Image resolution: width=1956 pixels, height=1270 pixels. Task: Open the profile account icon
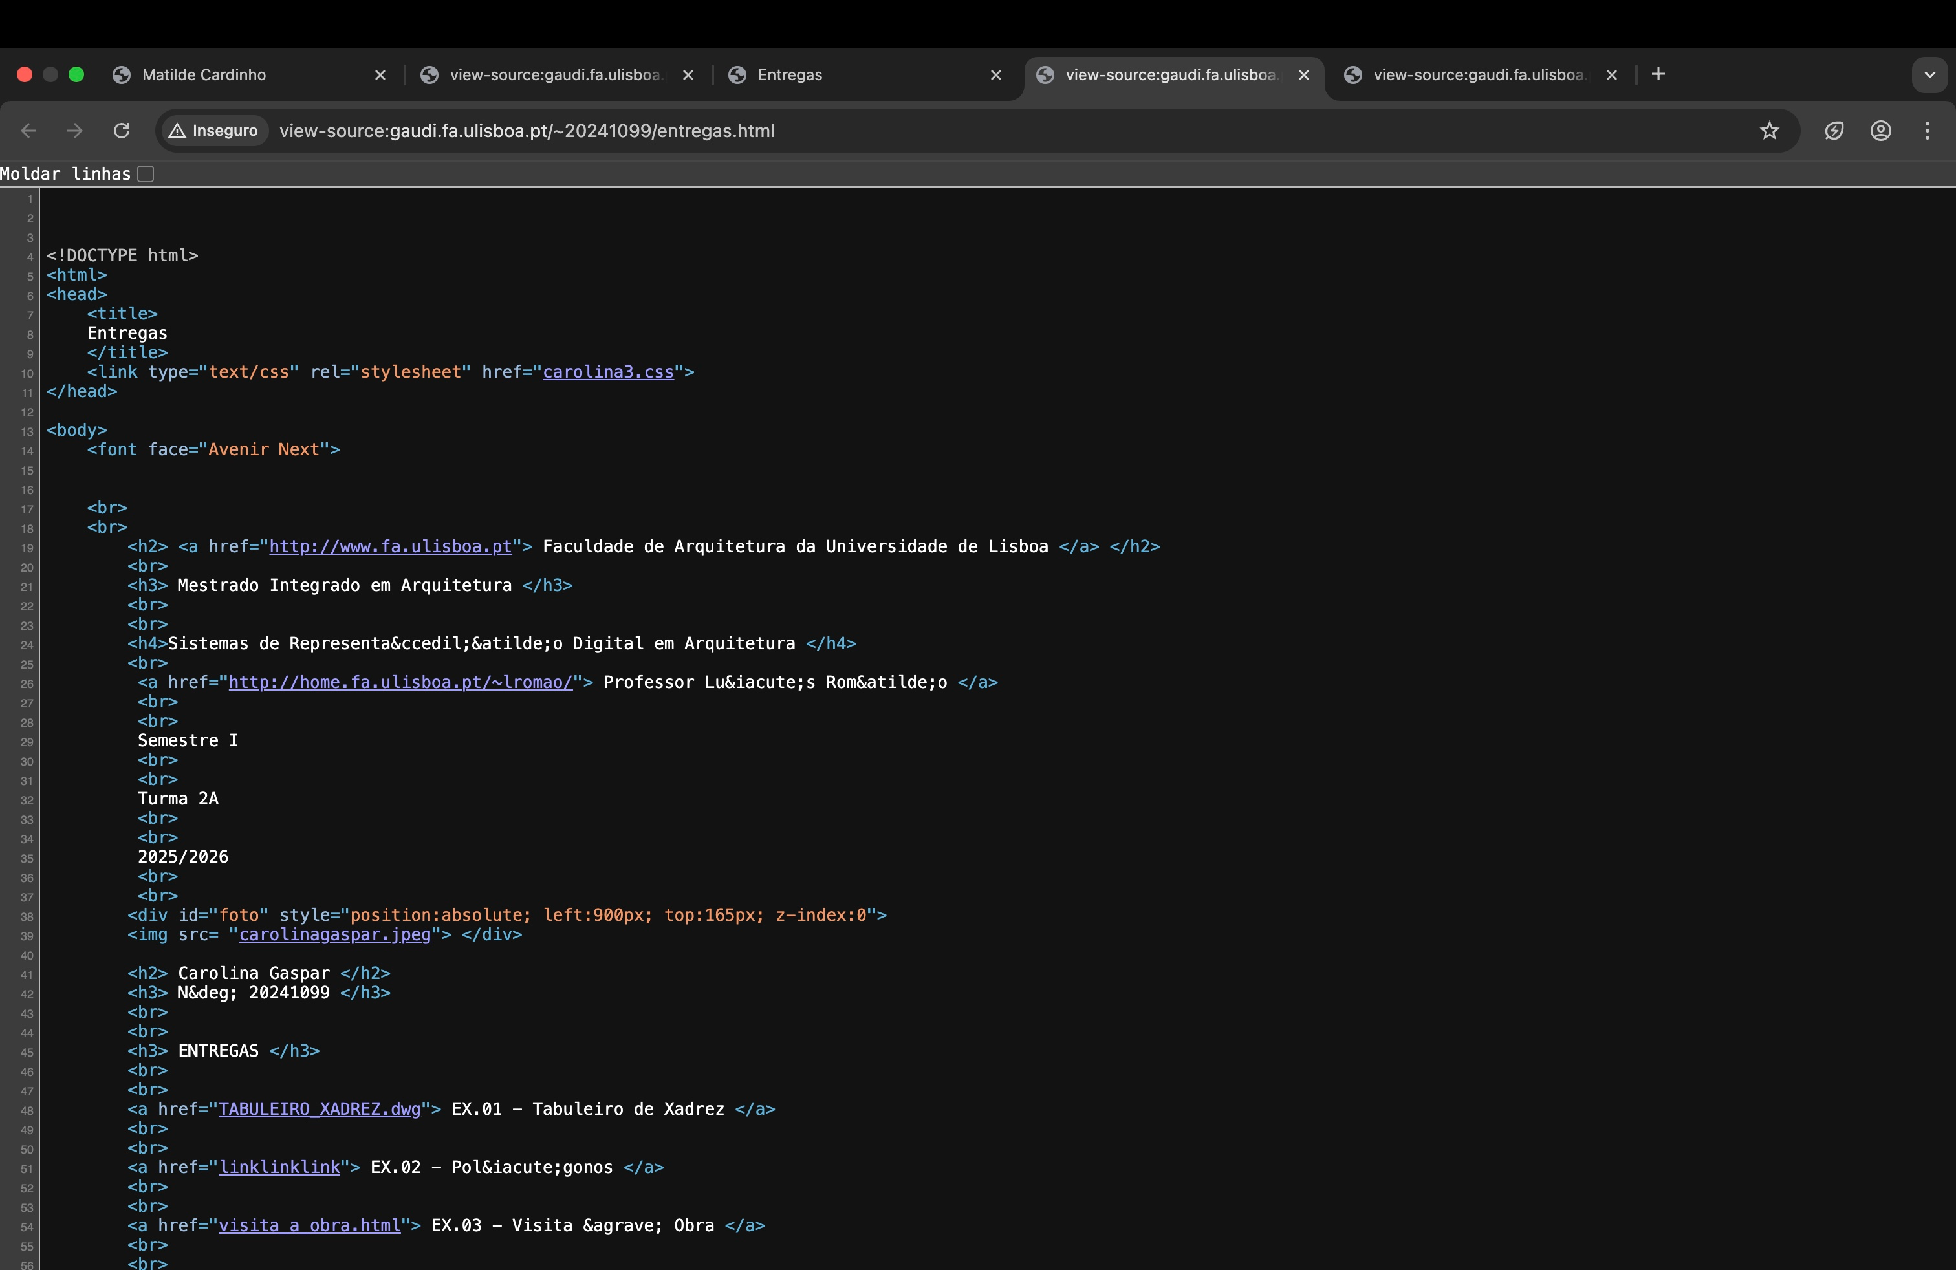coord(1880,131)
